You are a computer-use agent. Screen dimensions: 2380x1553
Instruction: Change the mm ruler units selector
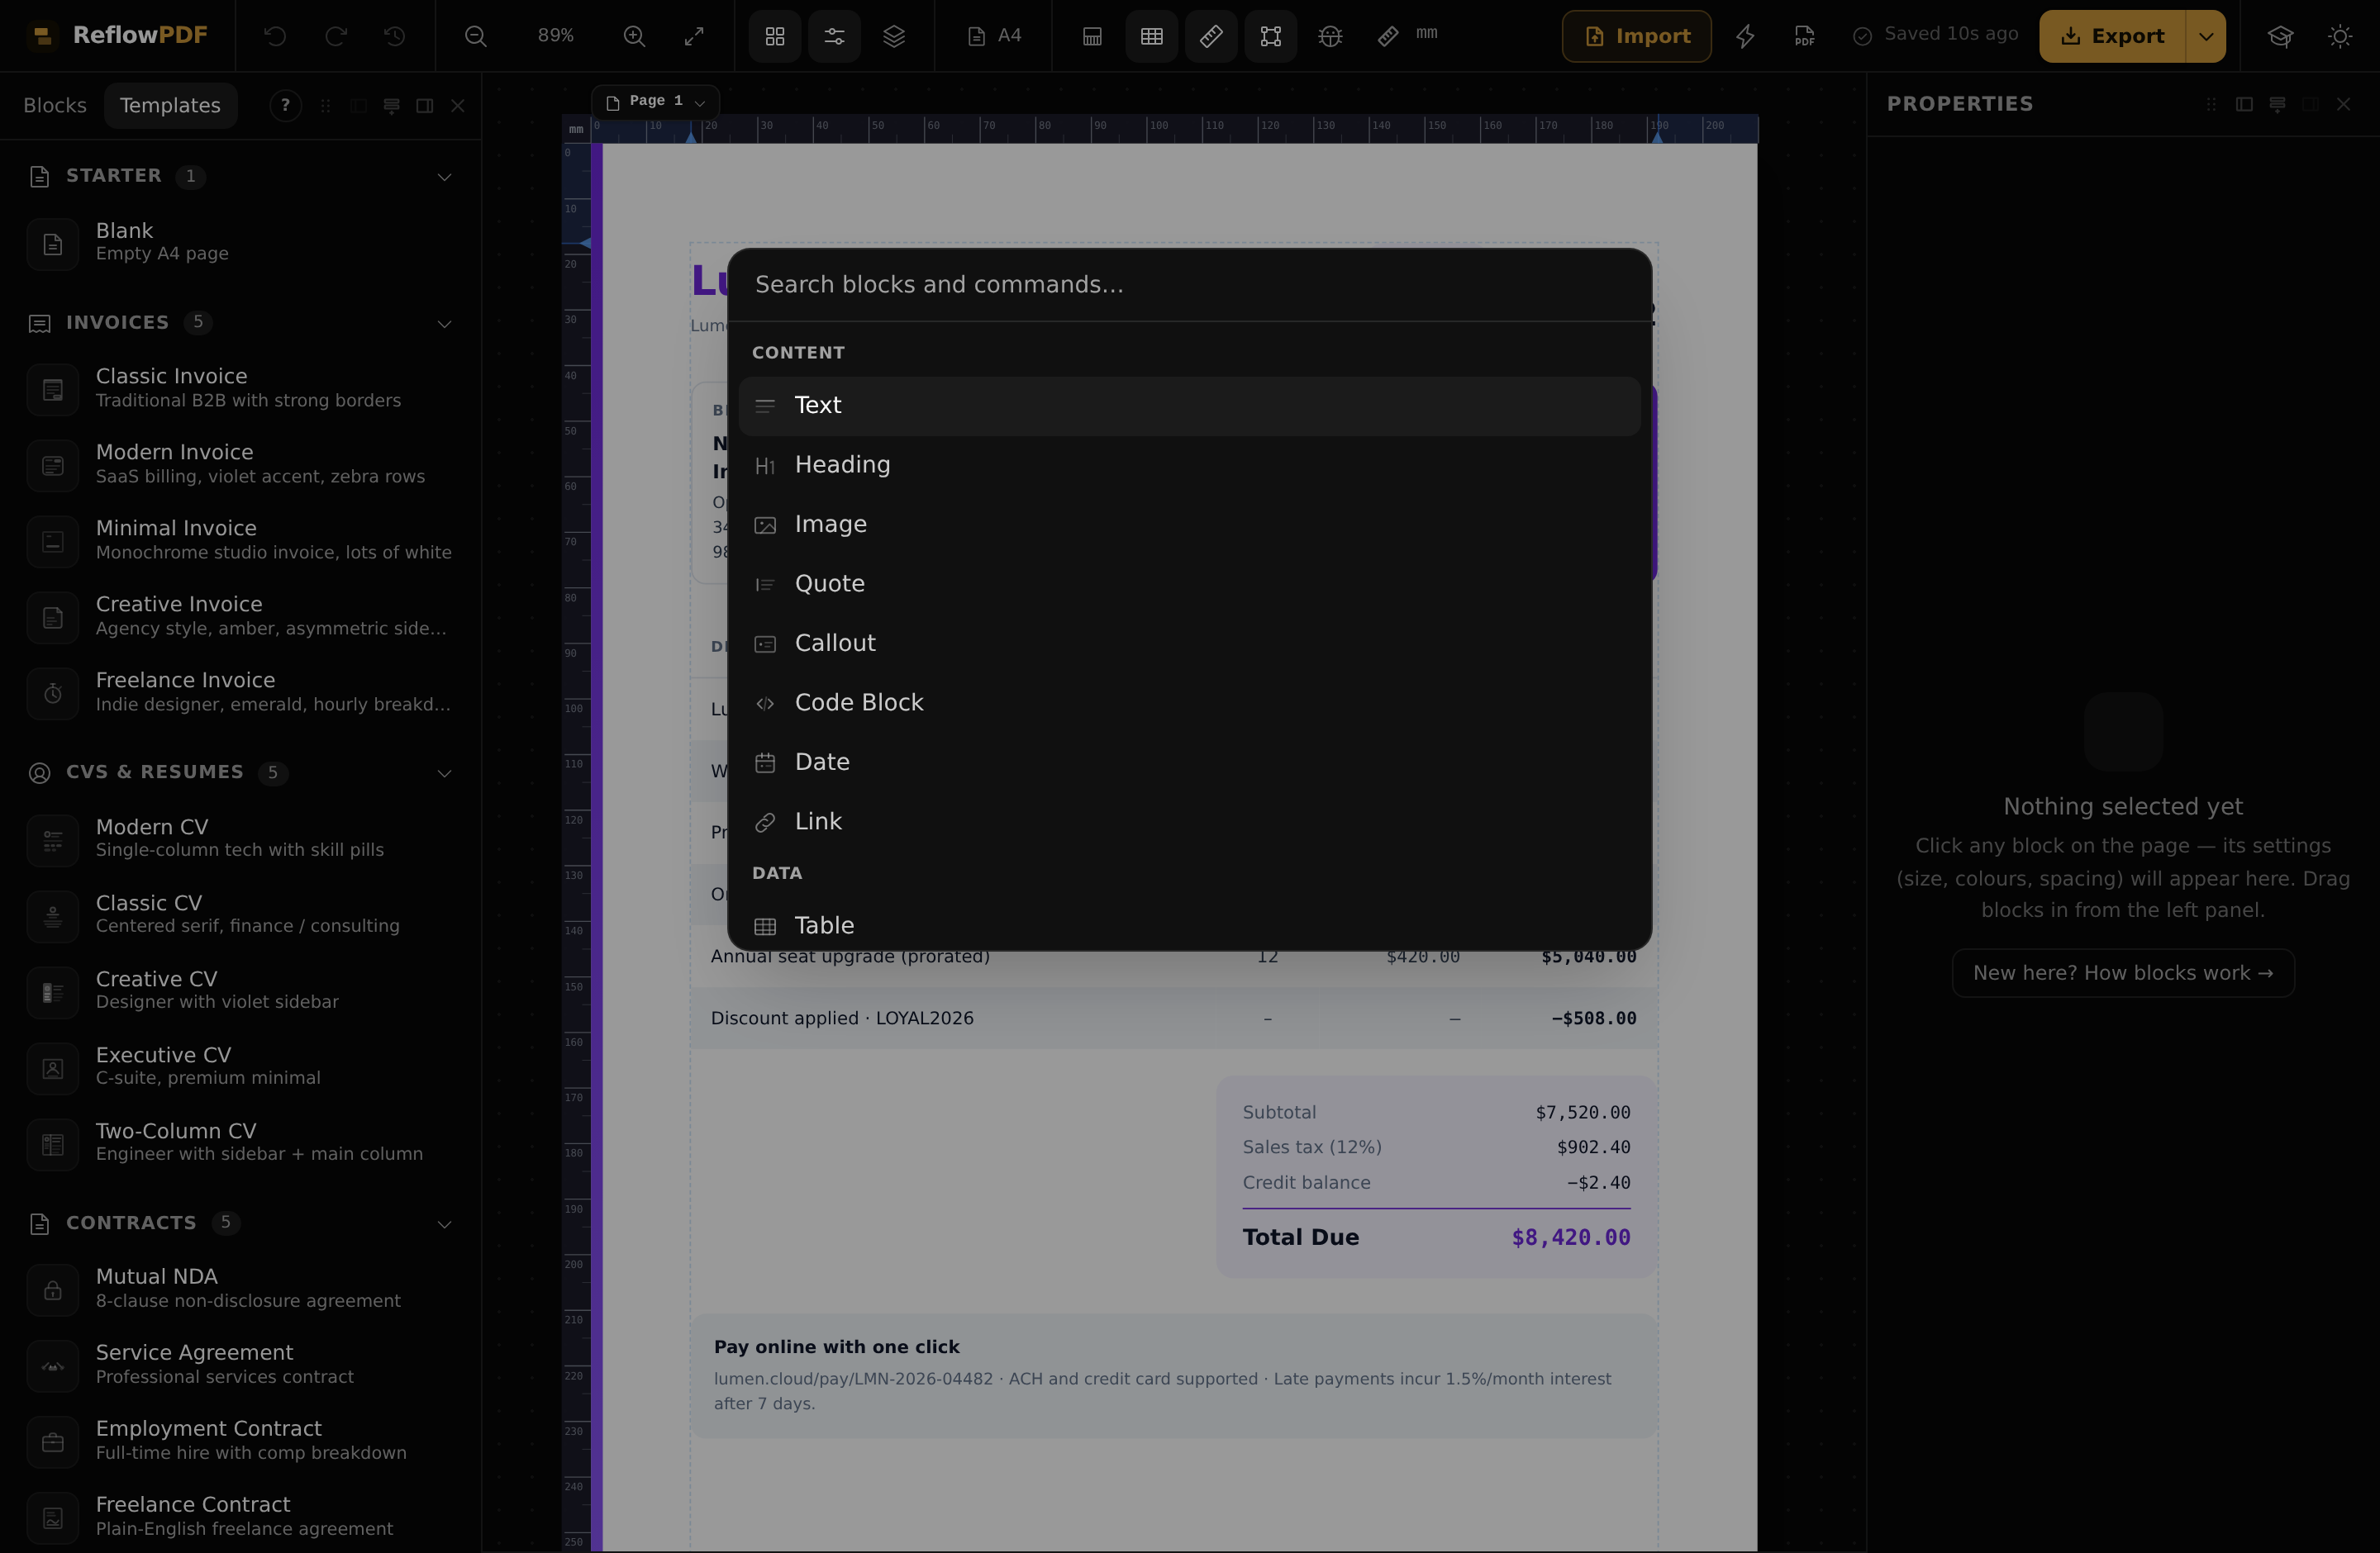click(x=1408, y=36)
